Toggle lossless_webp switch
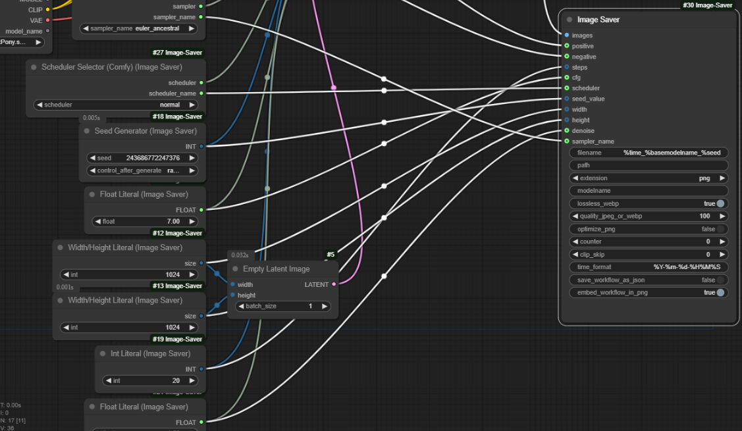Image resolution: width=742 pixels, height=431 pixels. point(720,203)
